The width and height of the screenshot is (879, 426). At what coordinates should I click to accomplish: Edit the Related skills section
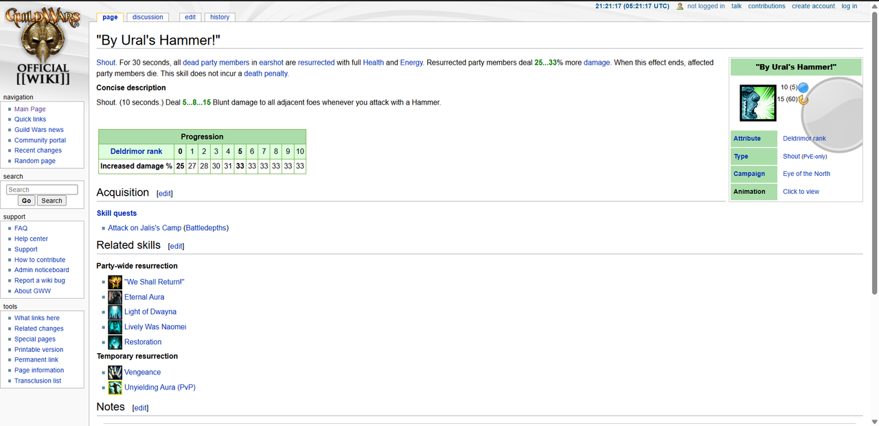tap(176, 246)
